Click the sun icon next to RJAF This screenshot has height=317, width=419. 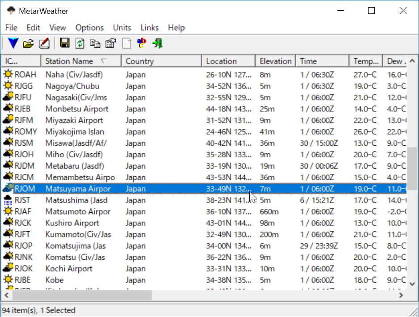pos(8,211)
